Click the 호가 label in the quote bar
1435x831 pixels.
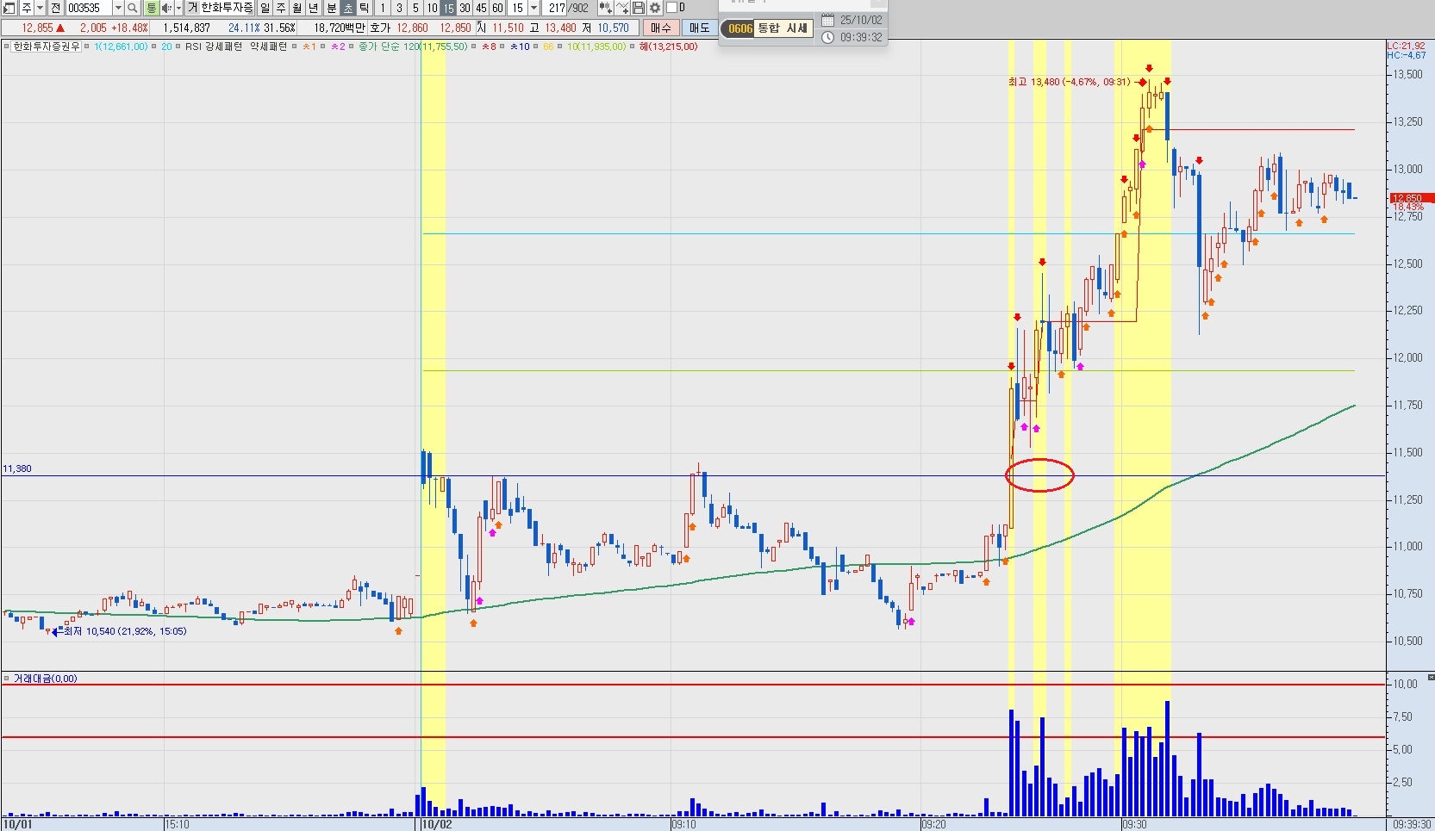380,28
